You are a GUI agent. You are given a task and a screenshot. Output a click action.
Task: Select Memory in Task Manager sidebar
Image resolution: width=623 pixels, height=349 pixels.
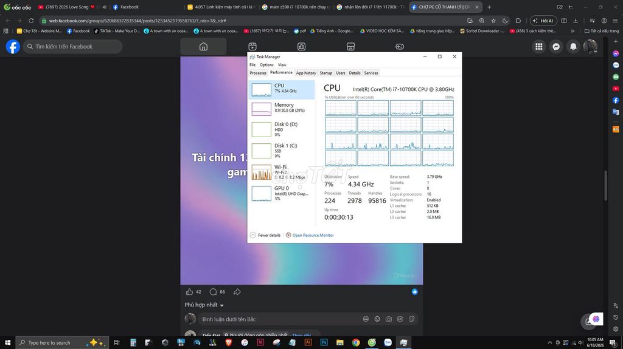tap(282, 108)
